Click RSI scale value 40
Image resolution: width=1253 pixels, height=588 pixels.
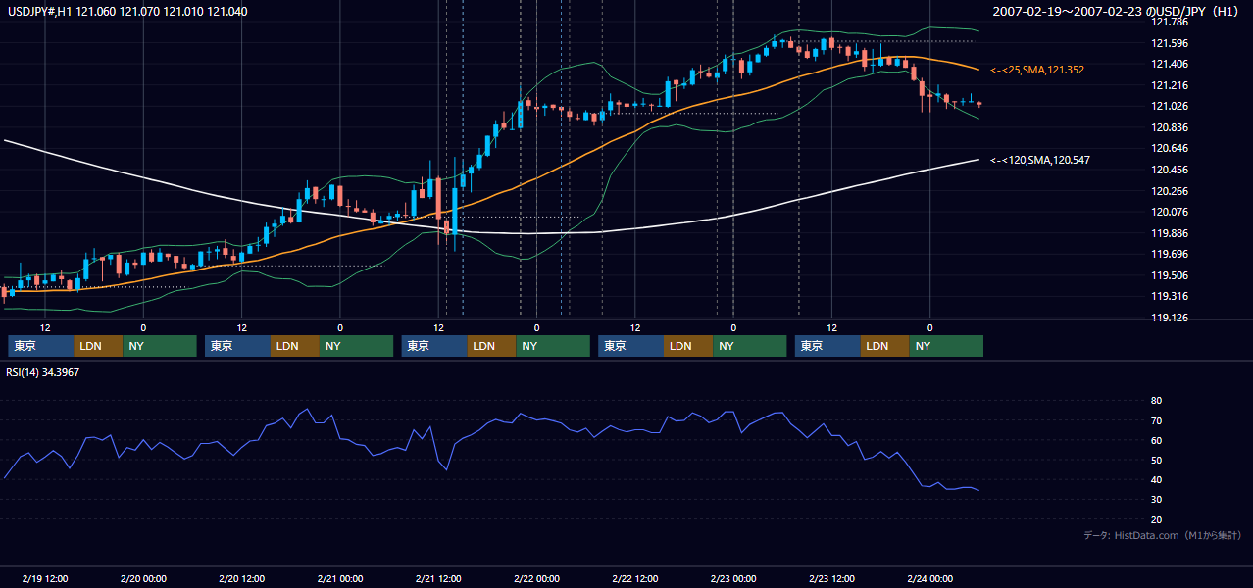[1156, 479]
